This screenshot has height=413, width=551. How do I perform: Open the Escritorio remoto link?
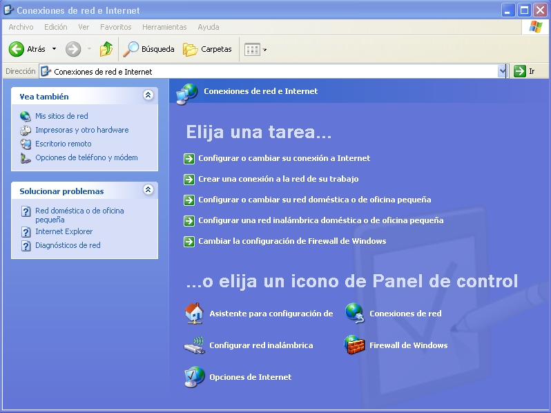pos(64,144)
